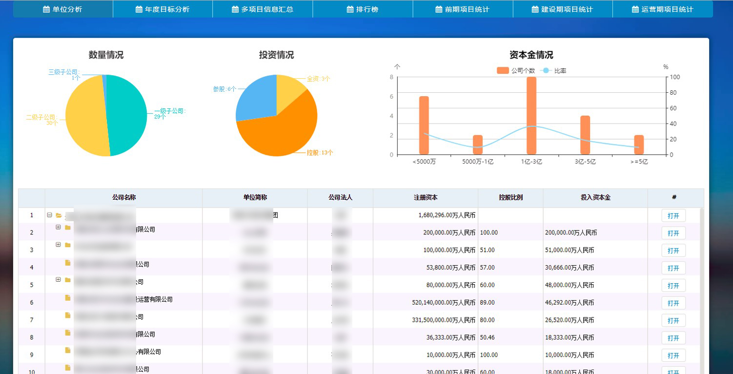The width and height of the screenshot is (733, 374).
Task: Click 打开 in row 8
Action: 673,338
